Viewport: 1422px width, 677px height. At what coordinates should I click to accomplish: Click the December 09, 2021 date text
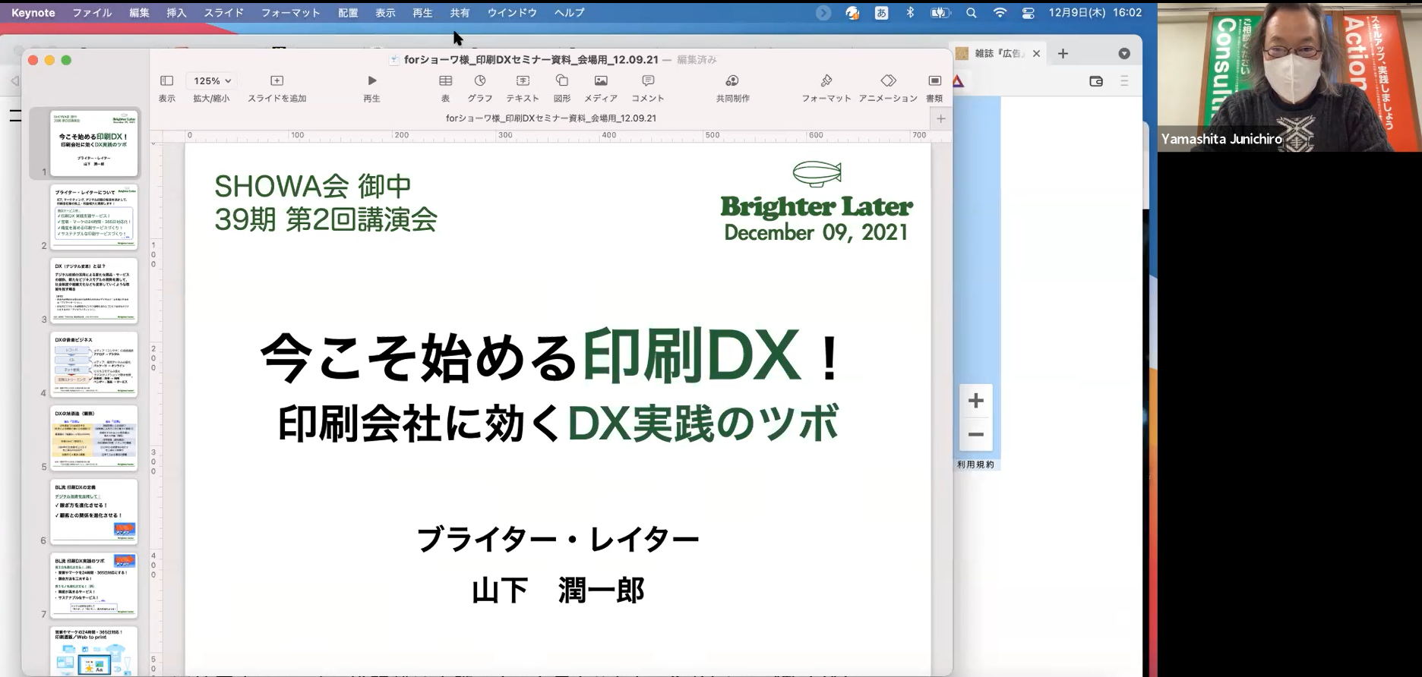(816, 232)
